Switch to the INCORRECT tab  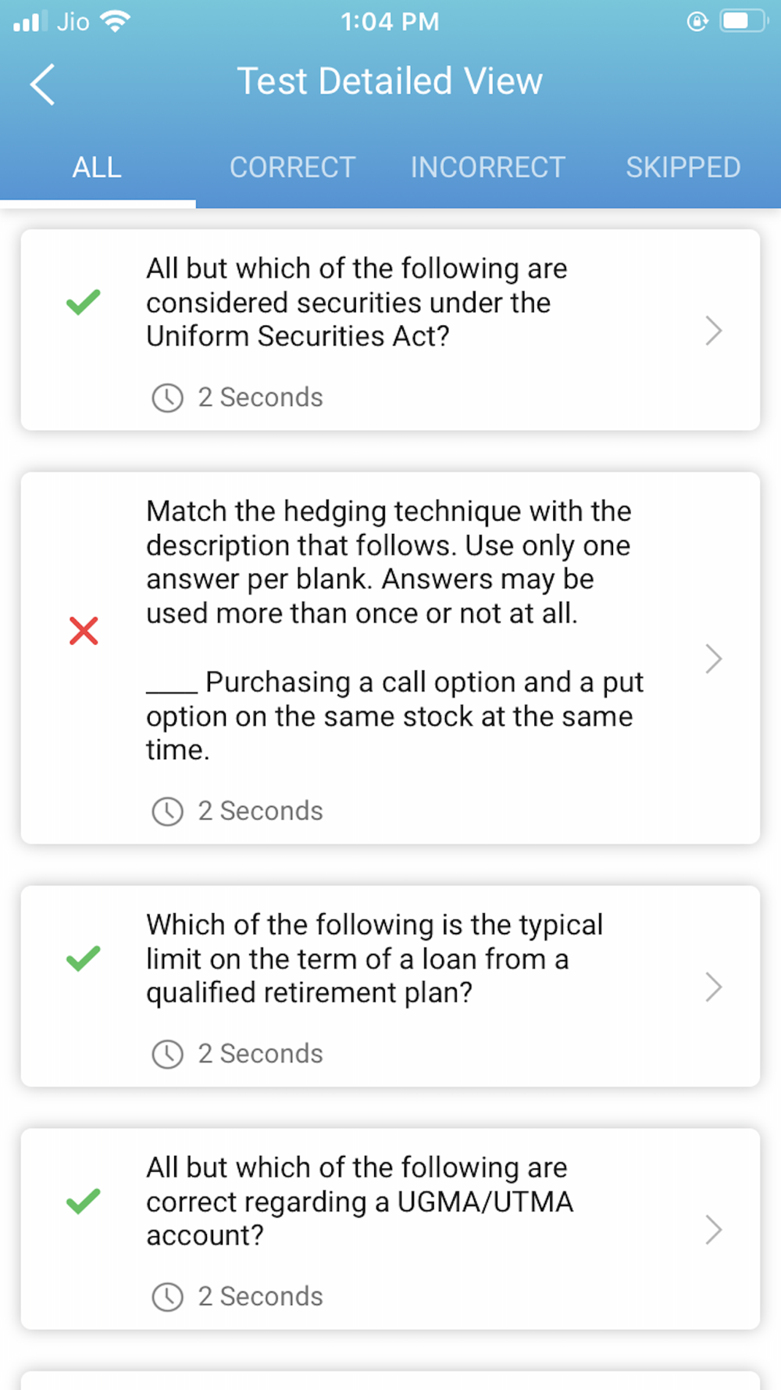coord(487,167)
